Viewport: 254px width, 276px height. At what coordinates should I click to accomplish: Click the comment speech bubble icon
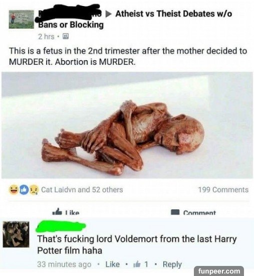(175, 212)
